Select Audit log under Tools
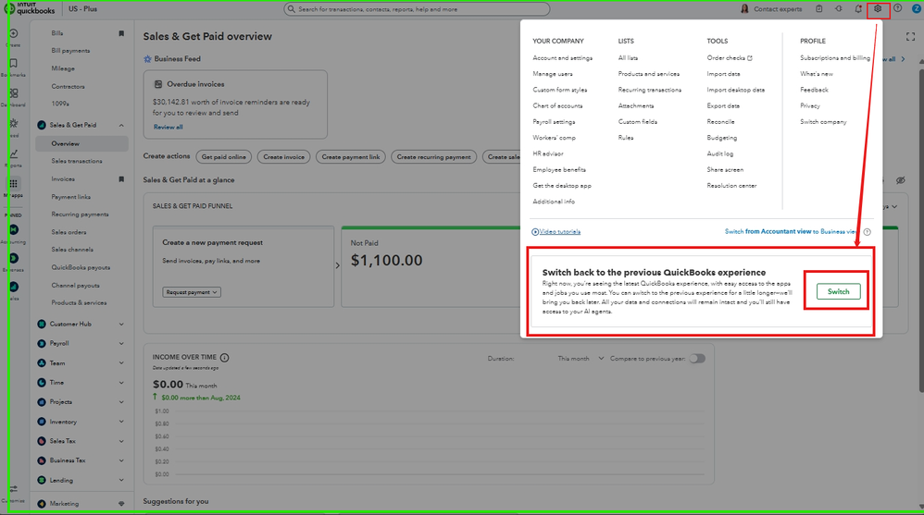This screenshot has height=515, width=924. [720, 153]
